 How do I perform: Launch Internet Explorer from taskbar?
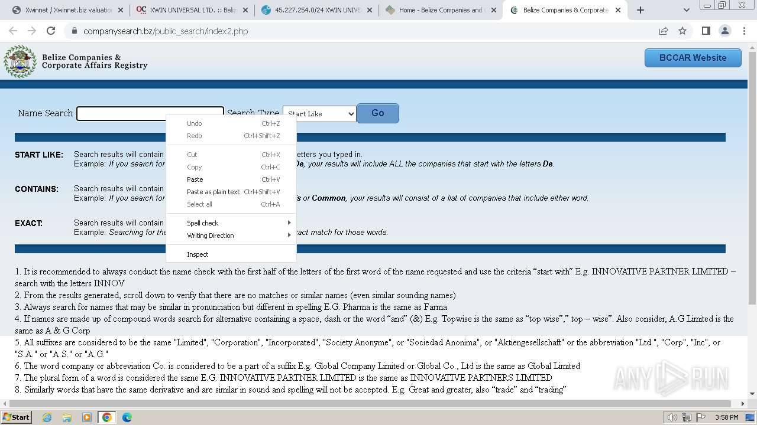[47, 417]
